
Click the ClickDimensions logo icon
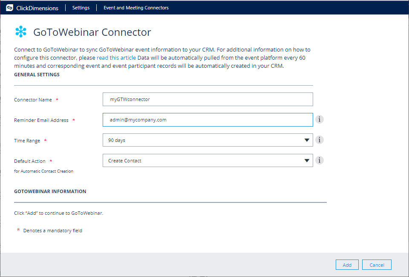tap(10, 8)
